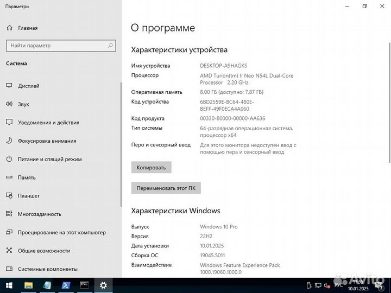Open Системные компоненты settings
Image resolution: width=391 pixels, height=293 pixels.
pos(42,269)
